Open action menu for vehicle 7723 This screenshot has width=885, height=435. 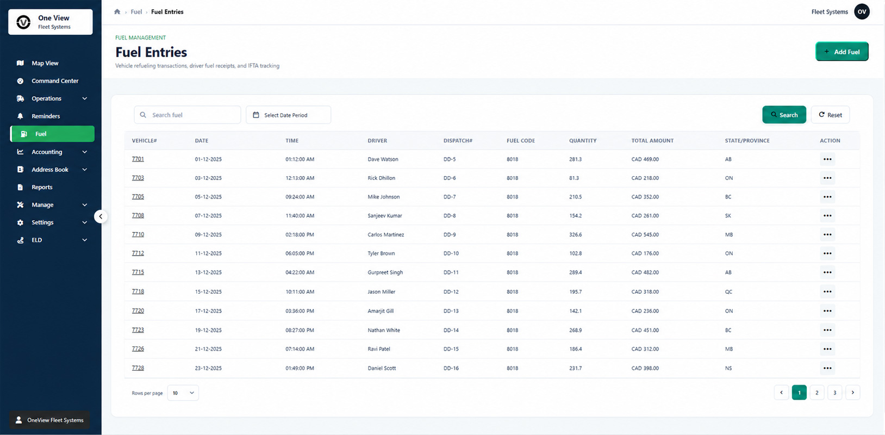click(827, 330)
